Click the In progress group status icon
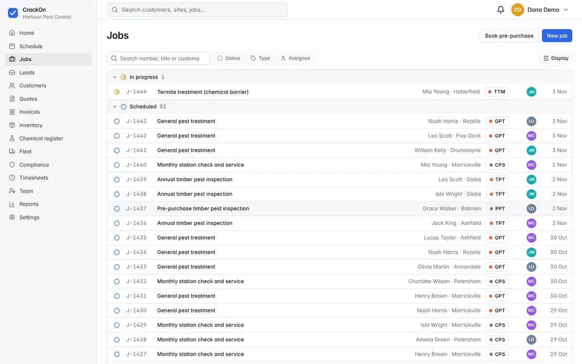Image resolution: width=582 pixels, height=364 pixels. (x=124, y=77)
